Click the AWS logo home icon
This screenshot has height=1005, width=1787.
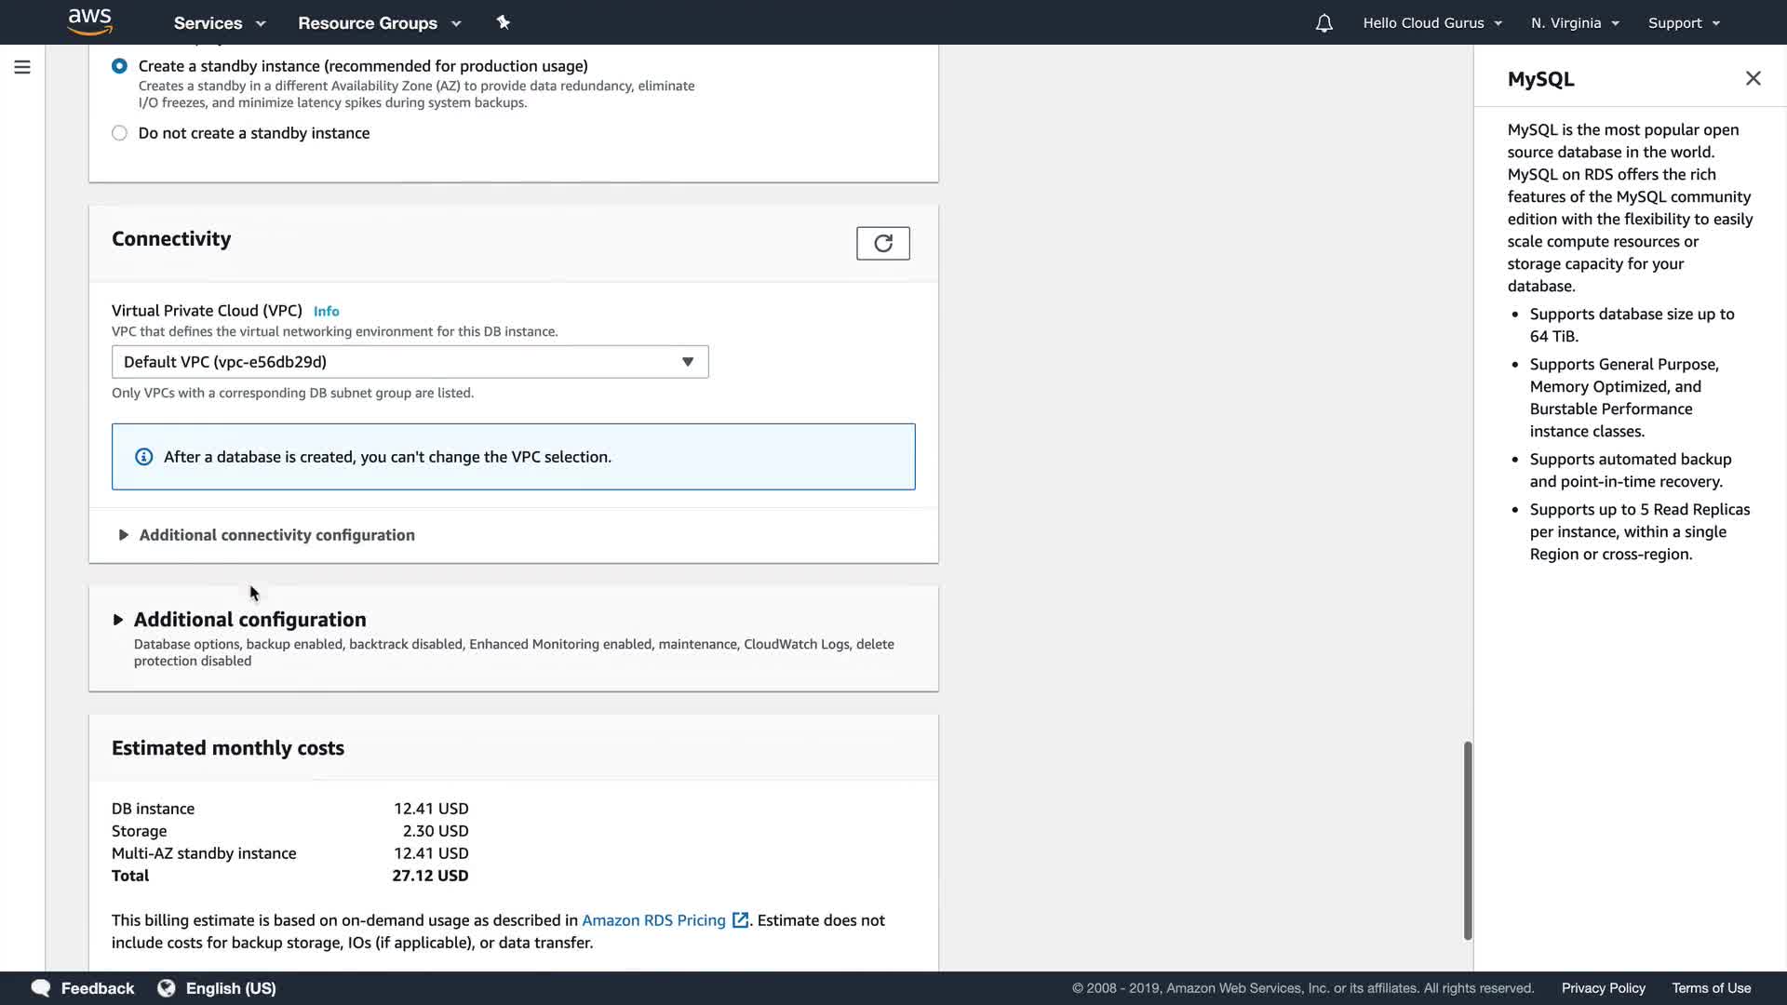(90, 21)
